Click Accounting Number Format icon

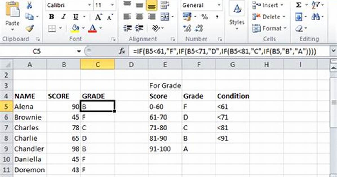point(187,17)
